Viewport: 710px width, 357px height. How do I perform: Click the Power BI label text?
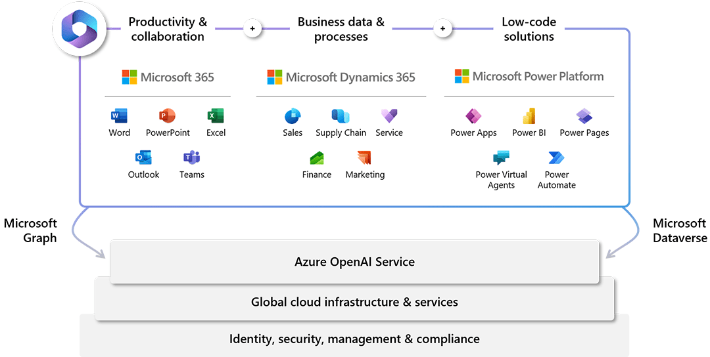point(529,133)
